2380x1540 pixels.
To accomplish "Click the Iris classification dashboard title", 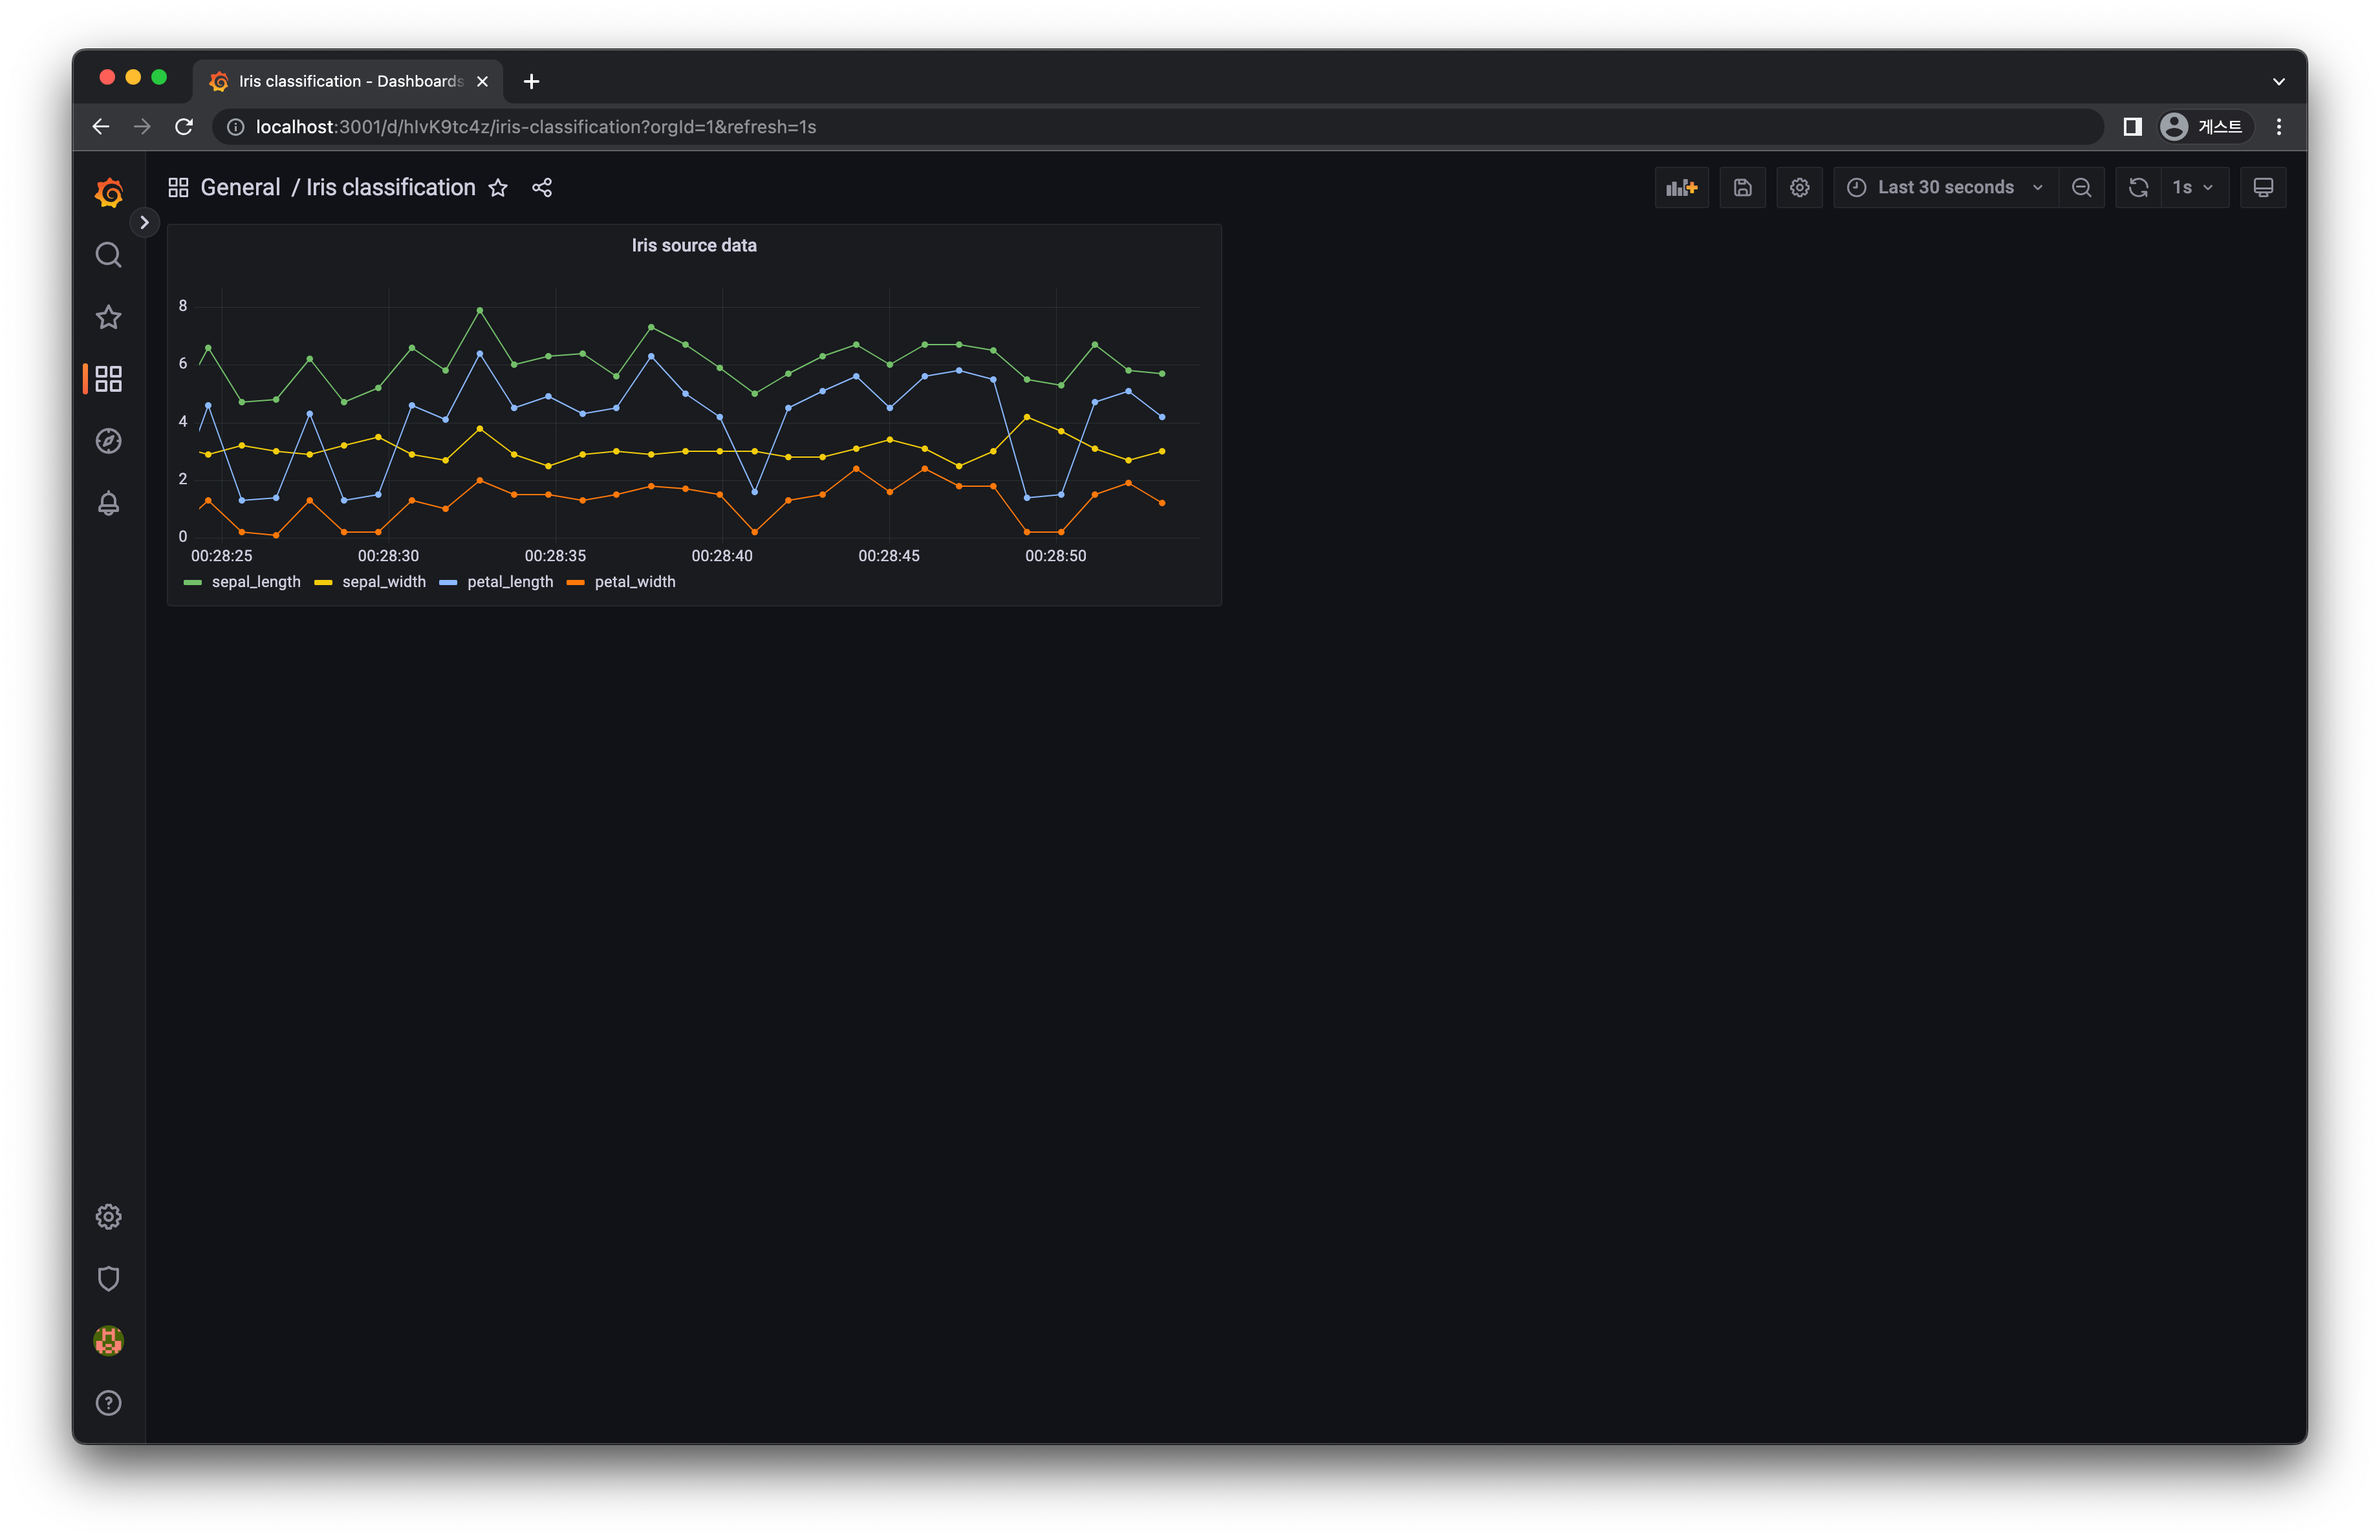I will tap(390, 188).
